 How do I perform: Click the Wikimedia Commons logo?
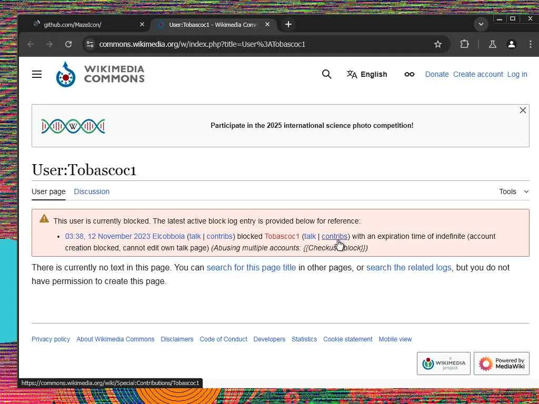coord(100,74)
